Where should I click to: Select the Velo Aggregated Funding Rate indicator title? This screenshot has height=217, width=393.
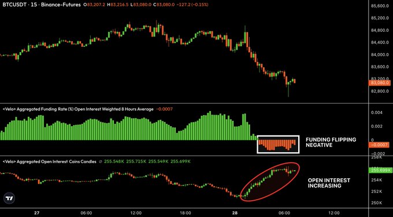(x=78, y=109)
